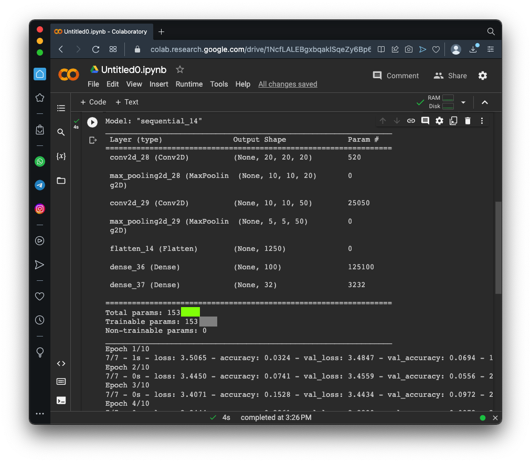Delete the current cell with trash icon
The height and width of the screenshot is (463, 531).
click(468, 121)
